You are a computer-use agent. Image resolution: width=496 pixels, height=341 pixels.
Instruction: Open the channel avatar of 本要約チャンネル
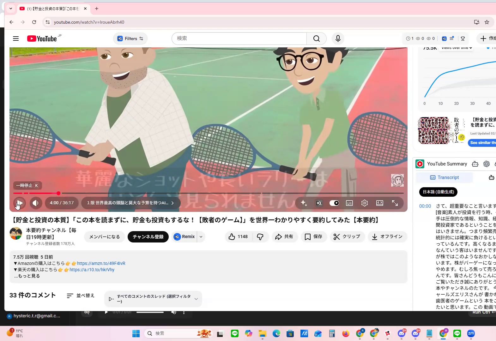16,233
